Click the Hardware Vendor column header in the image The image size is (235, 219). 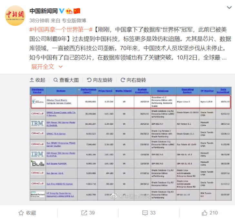coord(37,91)
